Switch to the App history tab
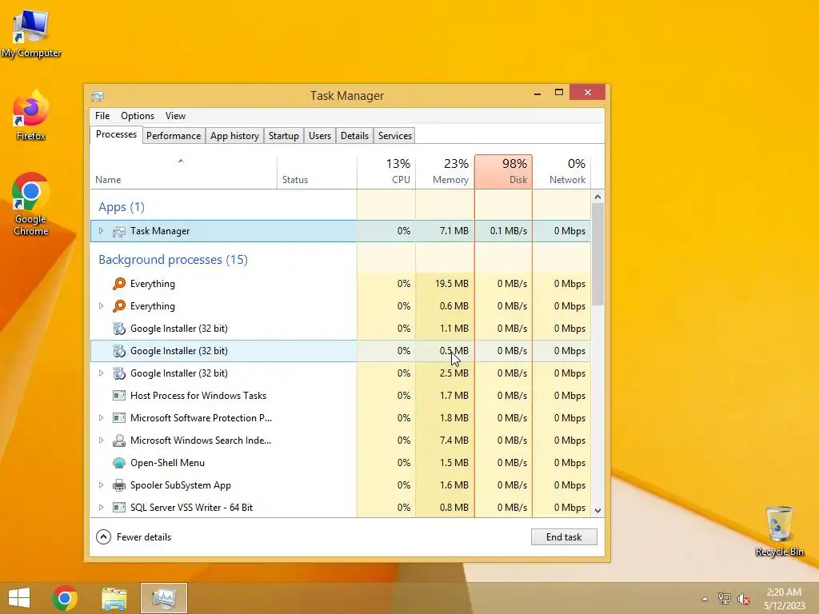Viewport: 819px width, 614px height. pyautogui.click(x=234, y=136)
